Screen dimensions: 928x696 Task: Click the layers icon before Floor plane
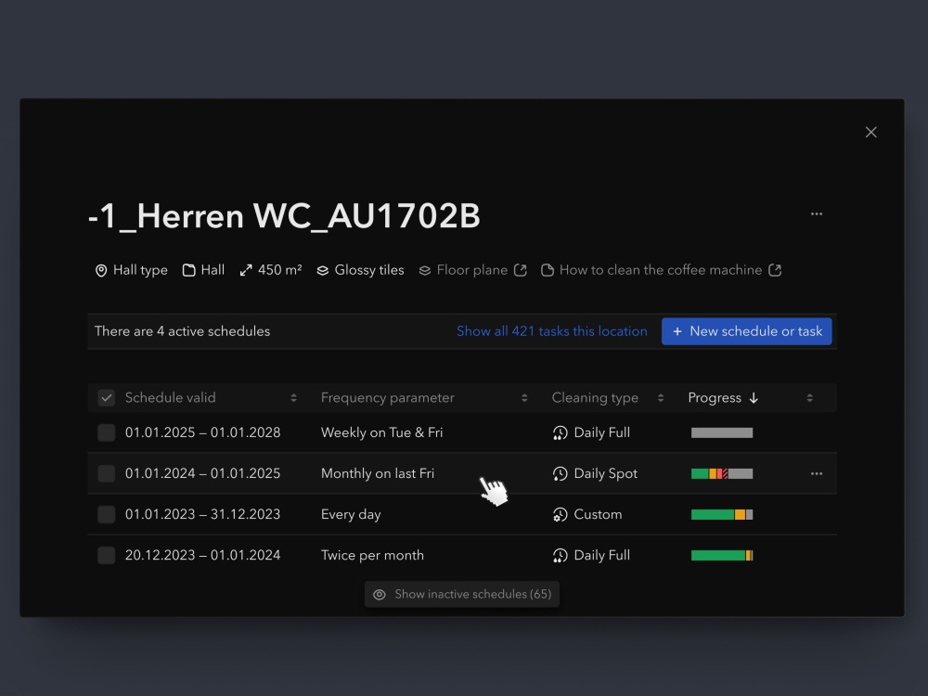pyautogui.click(x=425, y=270)
